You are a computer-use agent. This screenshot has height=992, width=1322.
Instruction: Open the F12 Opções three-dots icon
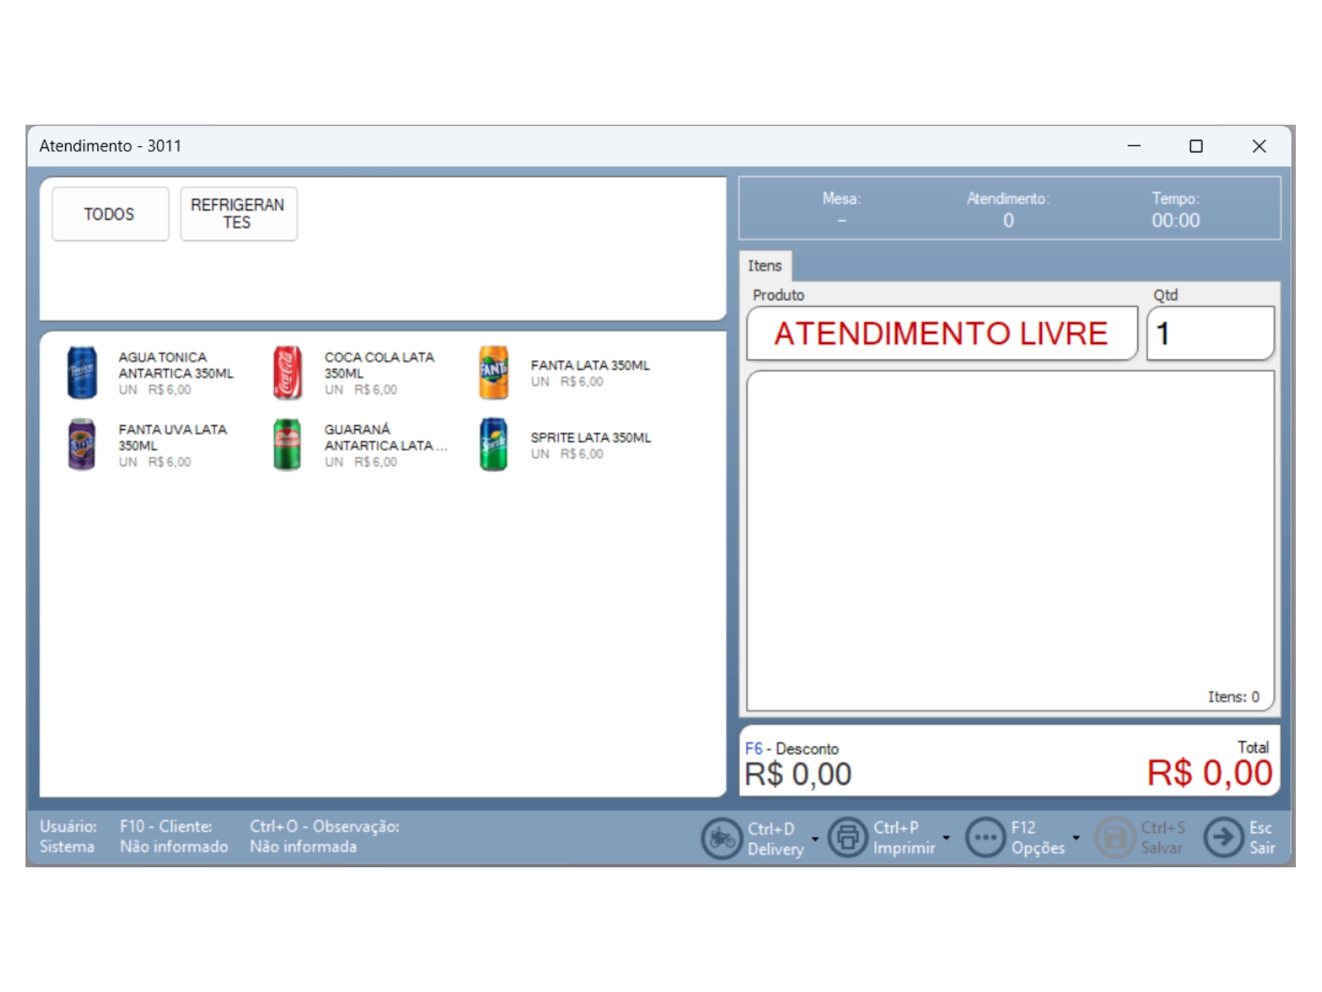coord(985,838)
